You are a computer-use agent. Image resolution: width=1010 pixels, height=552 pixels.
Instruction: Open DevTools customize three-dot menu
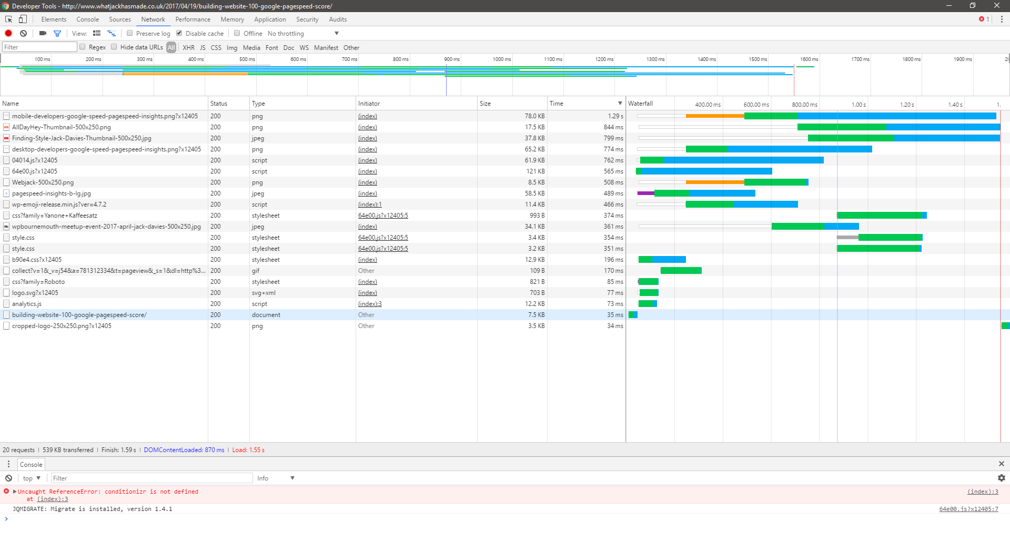click(1002, 19)
